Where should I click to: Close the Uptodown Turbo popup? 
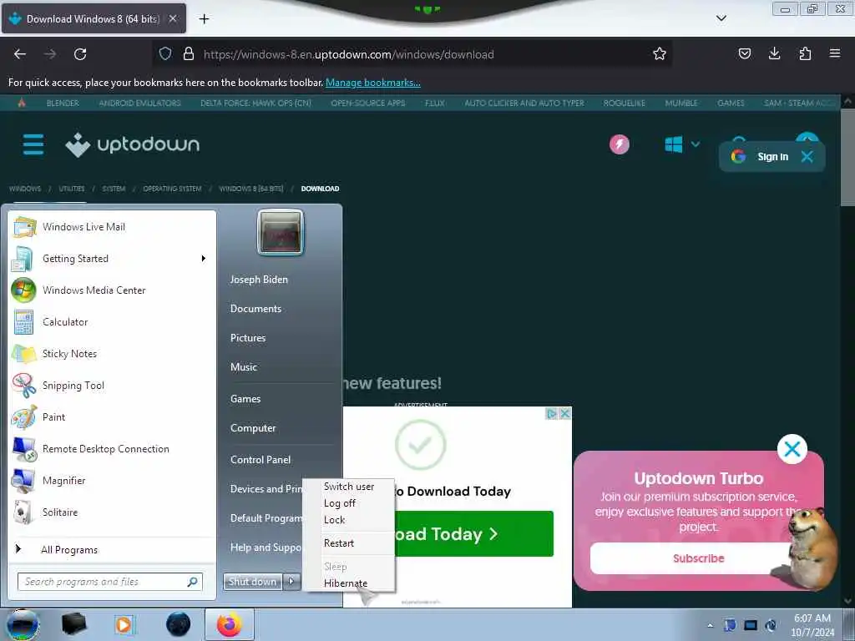coord(792,449)
